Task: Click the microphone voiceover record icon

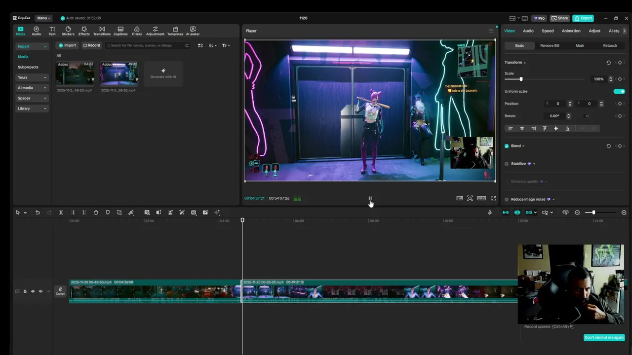Action: pyautogui.click(x=490, y=213)
